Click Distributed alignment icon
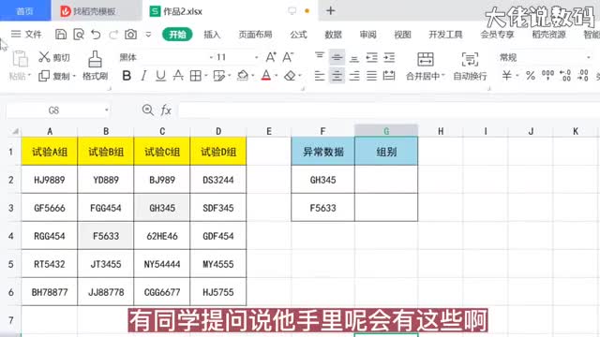Image resolution: width=600 pixels, height=337 pixels. [389, 76]
